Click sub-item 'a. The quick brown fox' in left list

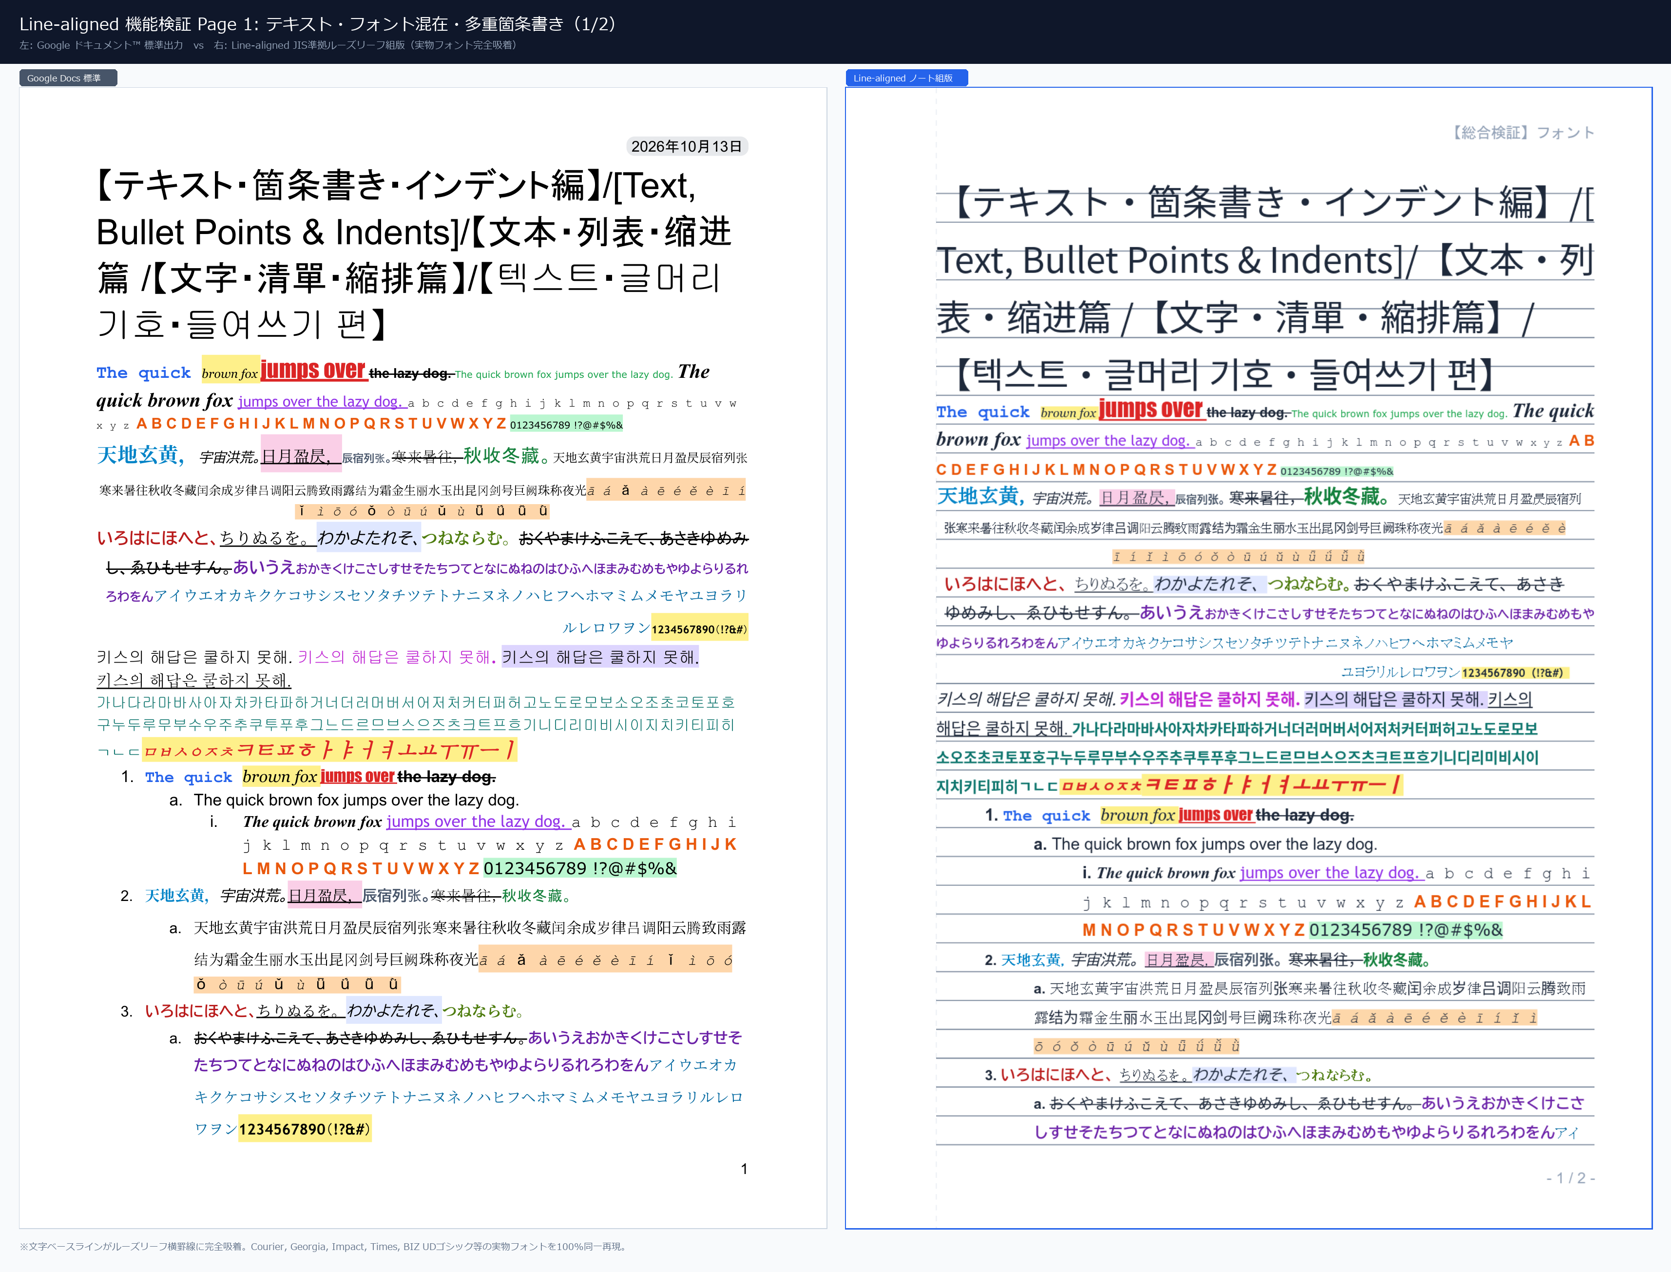point(345,800)
